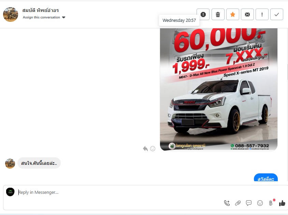Viewport: 288px width, 215px height.
Task: Mark conversation as spam icon
Action: 203,14
